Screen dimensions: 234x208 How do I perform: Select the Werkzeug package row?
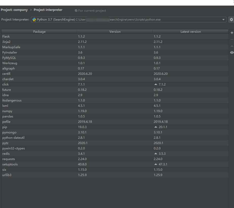pos(115,63)
